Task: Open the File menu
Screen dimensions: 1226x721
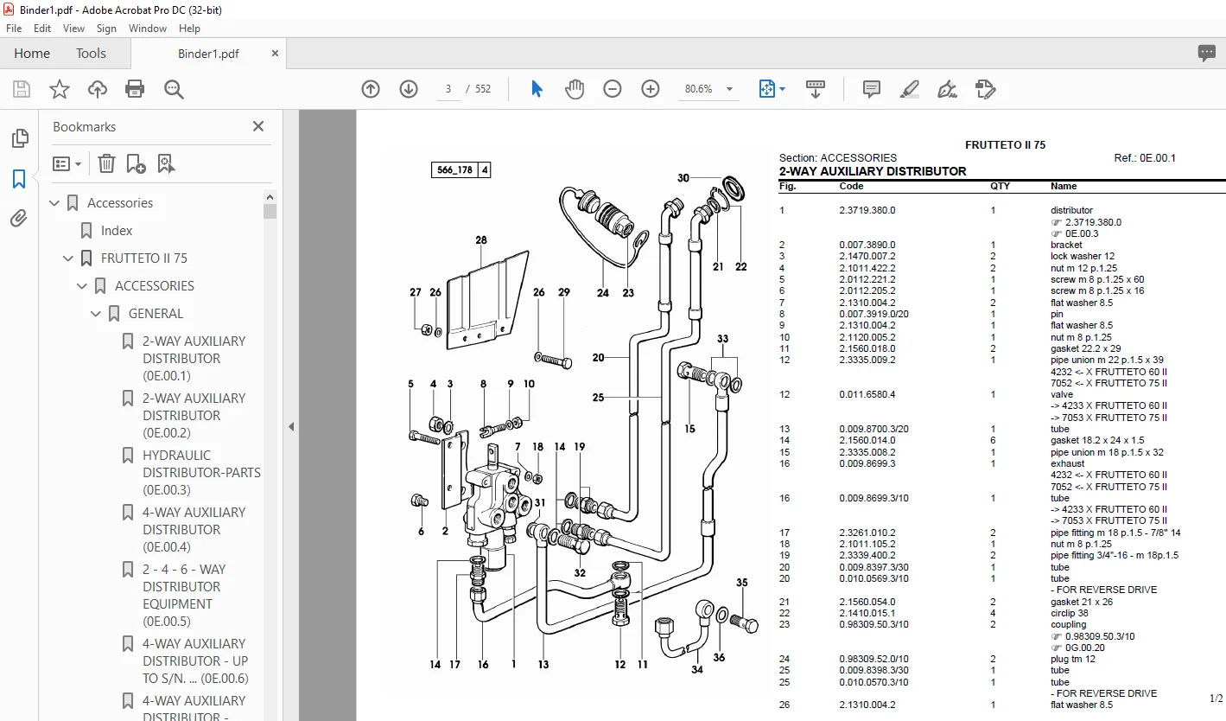Action: pos(14,29)
